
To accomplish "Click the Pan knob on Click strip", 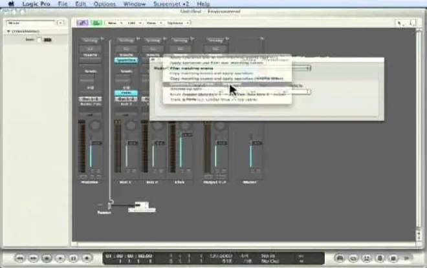I will (185, 125).
